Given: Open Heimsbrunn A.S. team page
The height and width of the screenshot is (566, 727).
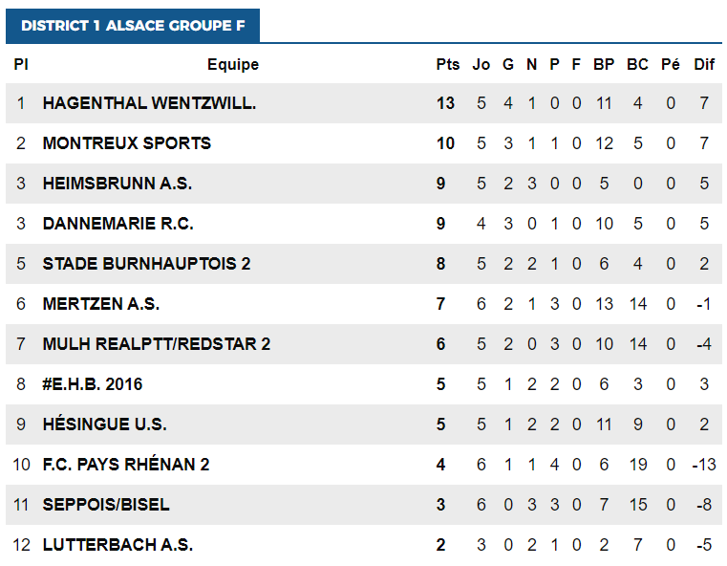Looking at the screenshot, I should 118,184.
